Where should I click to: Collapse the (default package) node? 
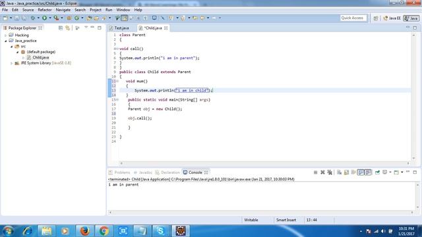click(x=18, y=52)
